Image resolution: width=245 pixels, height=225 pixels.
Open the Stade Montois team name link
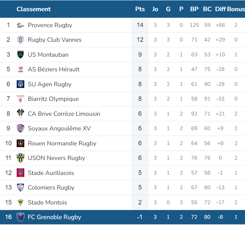pos(47,202)
